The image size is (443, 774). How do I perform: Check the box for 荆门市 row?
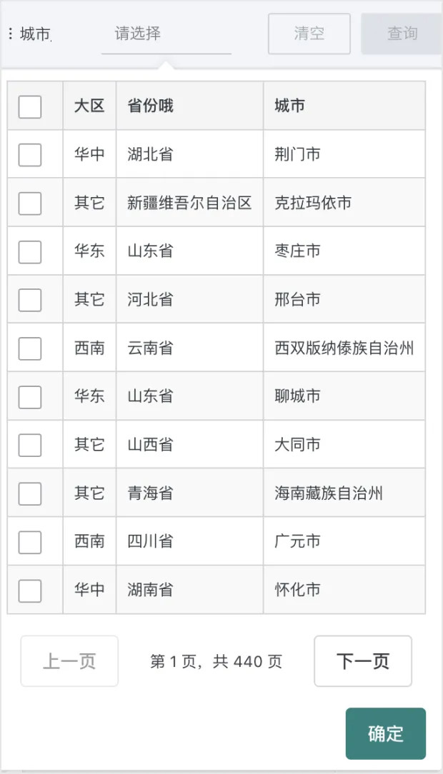[x=30, y=154]
